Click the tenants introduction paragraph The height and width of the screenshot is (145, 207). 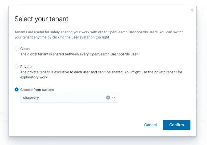pyautogui.click(x=99, y=35)
